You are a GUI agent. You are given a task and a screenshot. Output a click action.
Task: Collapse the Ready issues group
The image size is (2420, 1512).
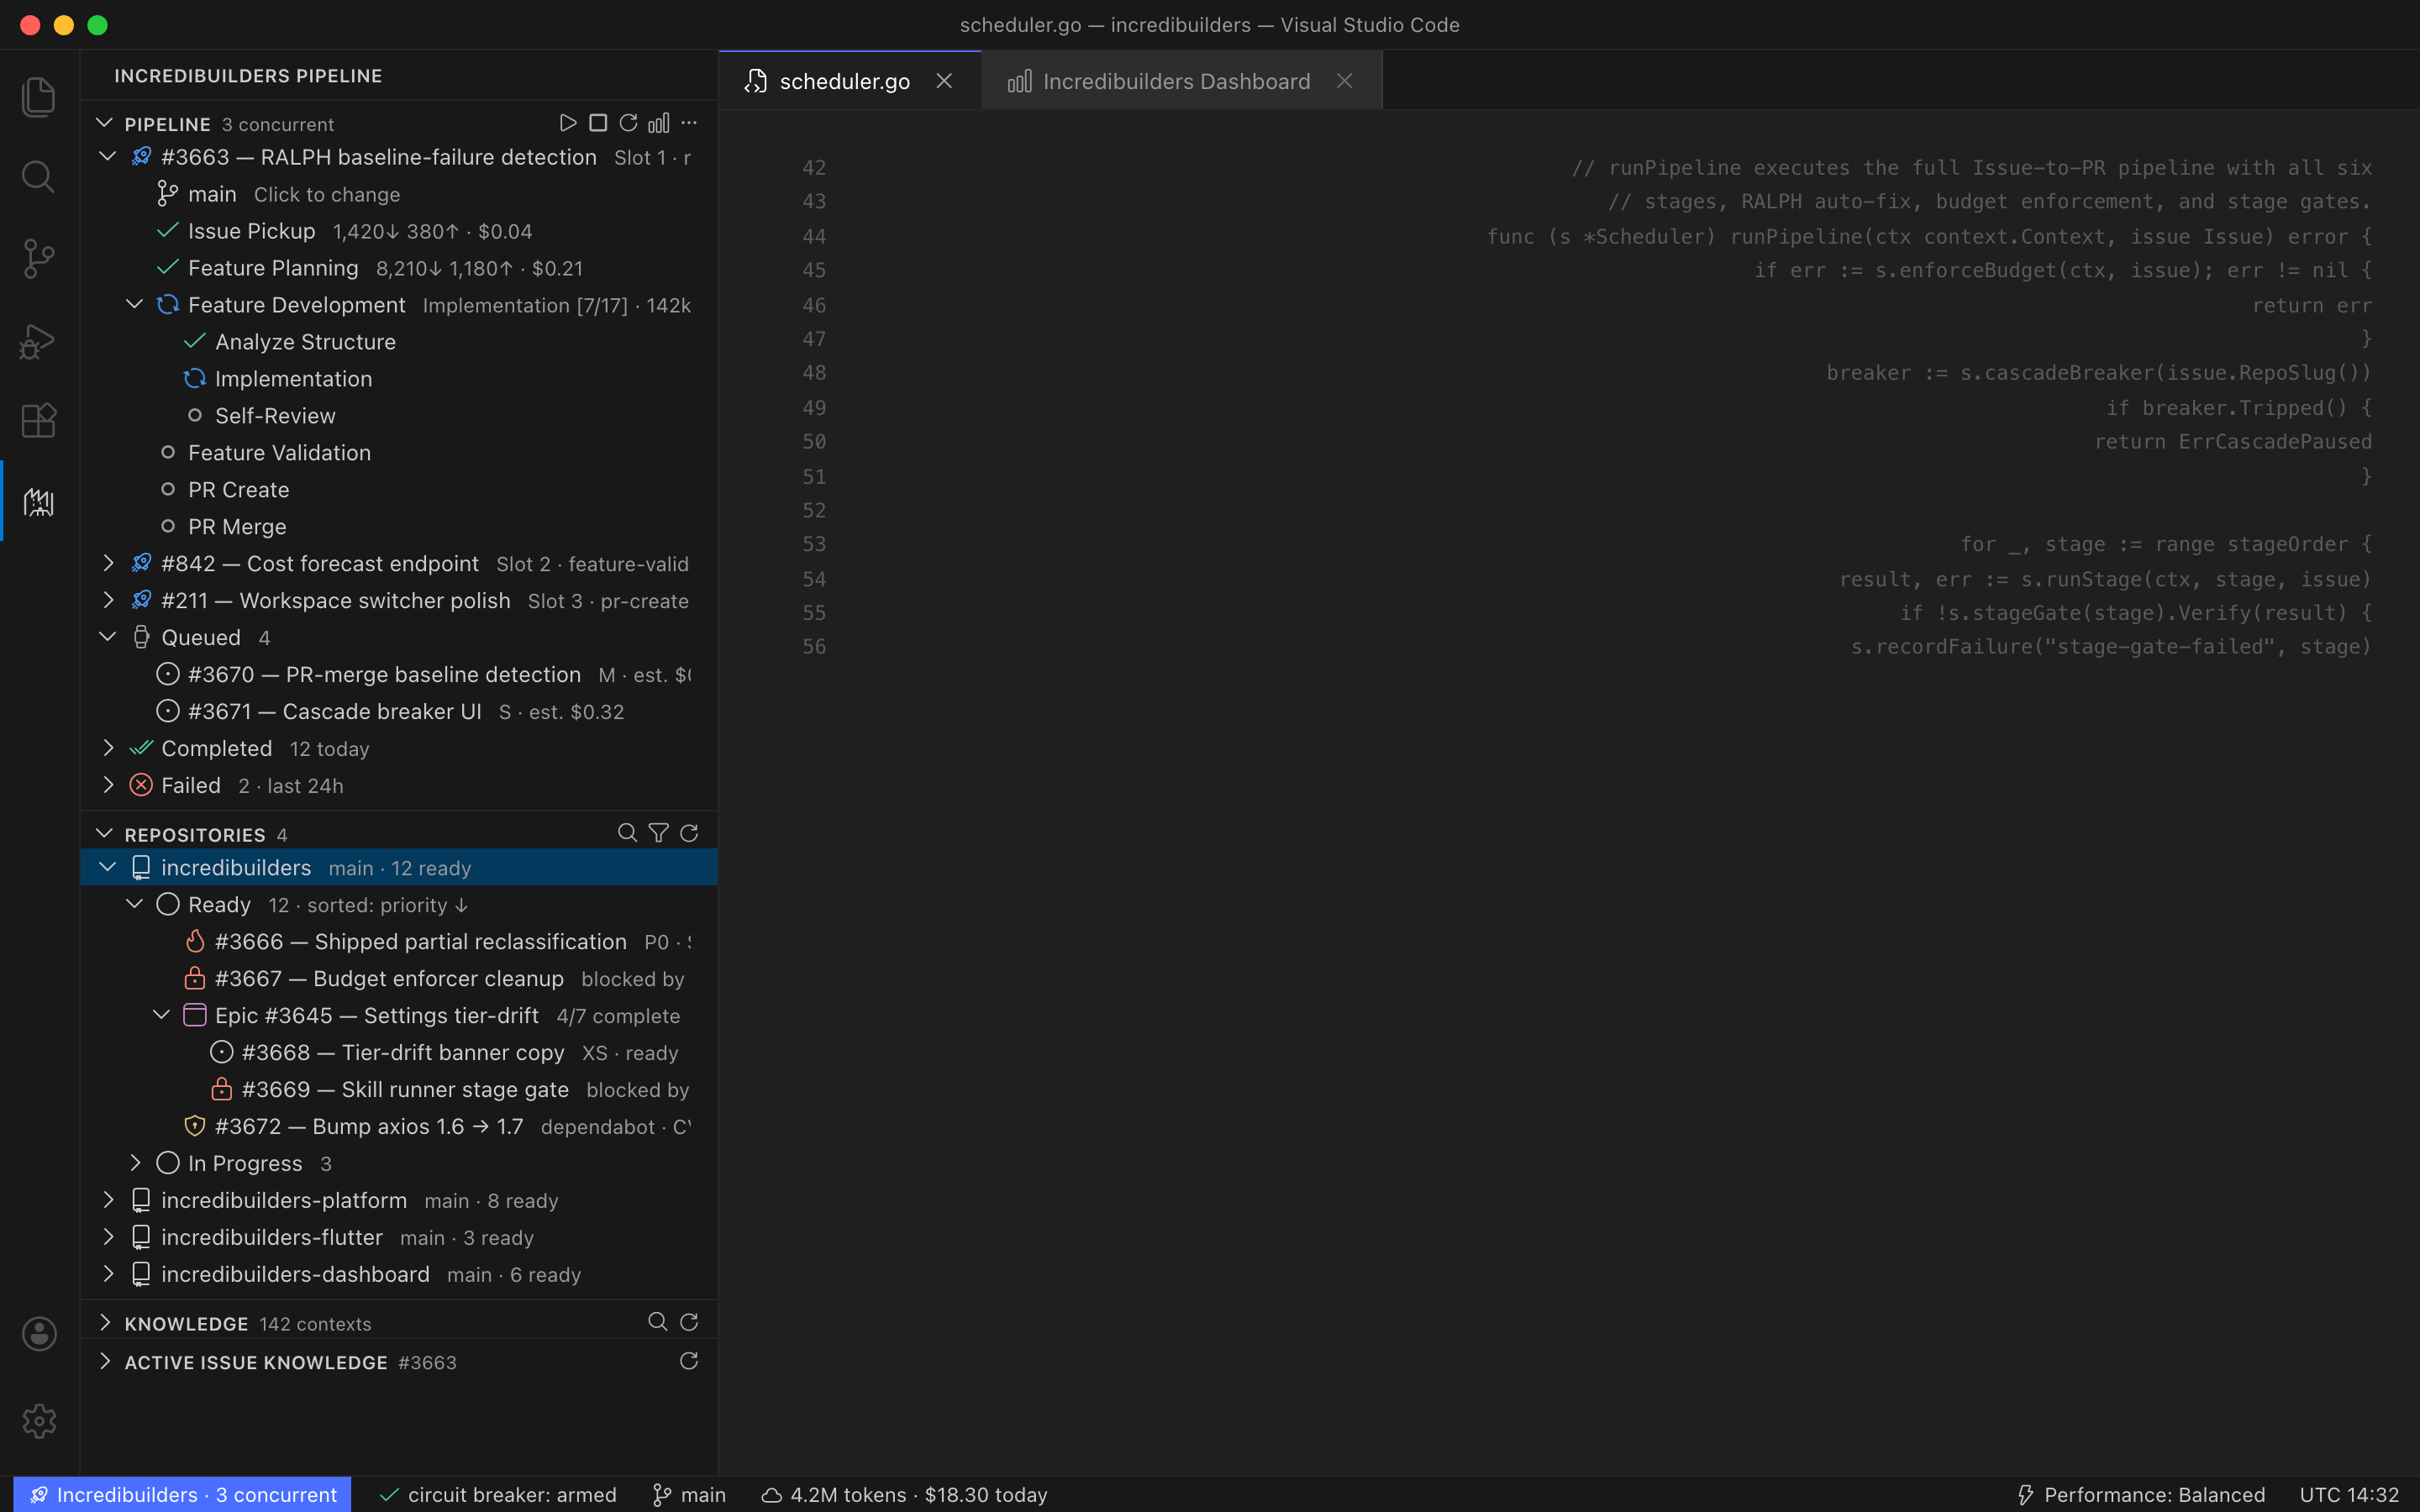135,905
